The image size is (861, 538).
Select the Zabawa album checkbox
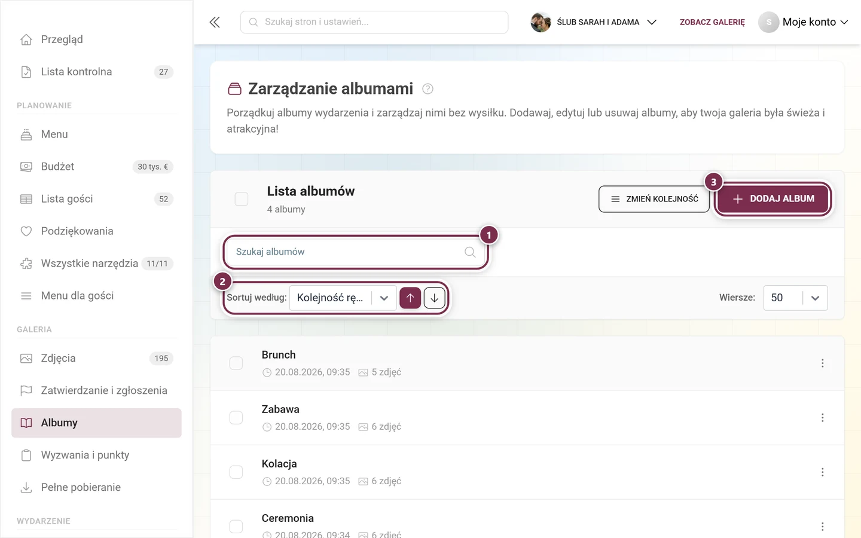[236, 418]
